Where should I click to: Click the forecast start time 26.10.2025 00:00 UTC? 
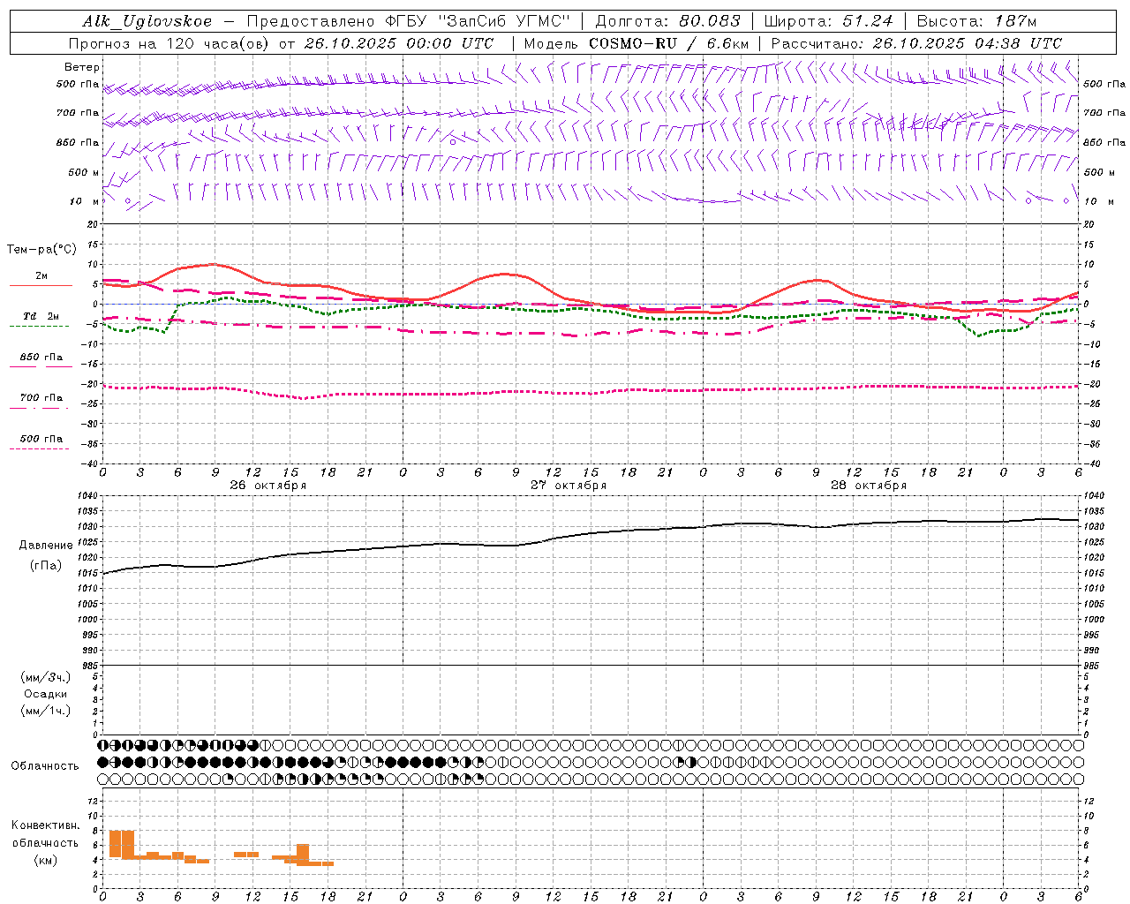click(x=399, y=43)
